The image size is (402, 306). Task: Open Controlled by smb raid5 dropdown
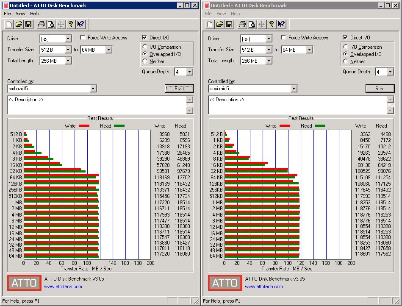point(93,89)
